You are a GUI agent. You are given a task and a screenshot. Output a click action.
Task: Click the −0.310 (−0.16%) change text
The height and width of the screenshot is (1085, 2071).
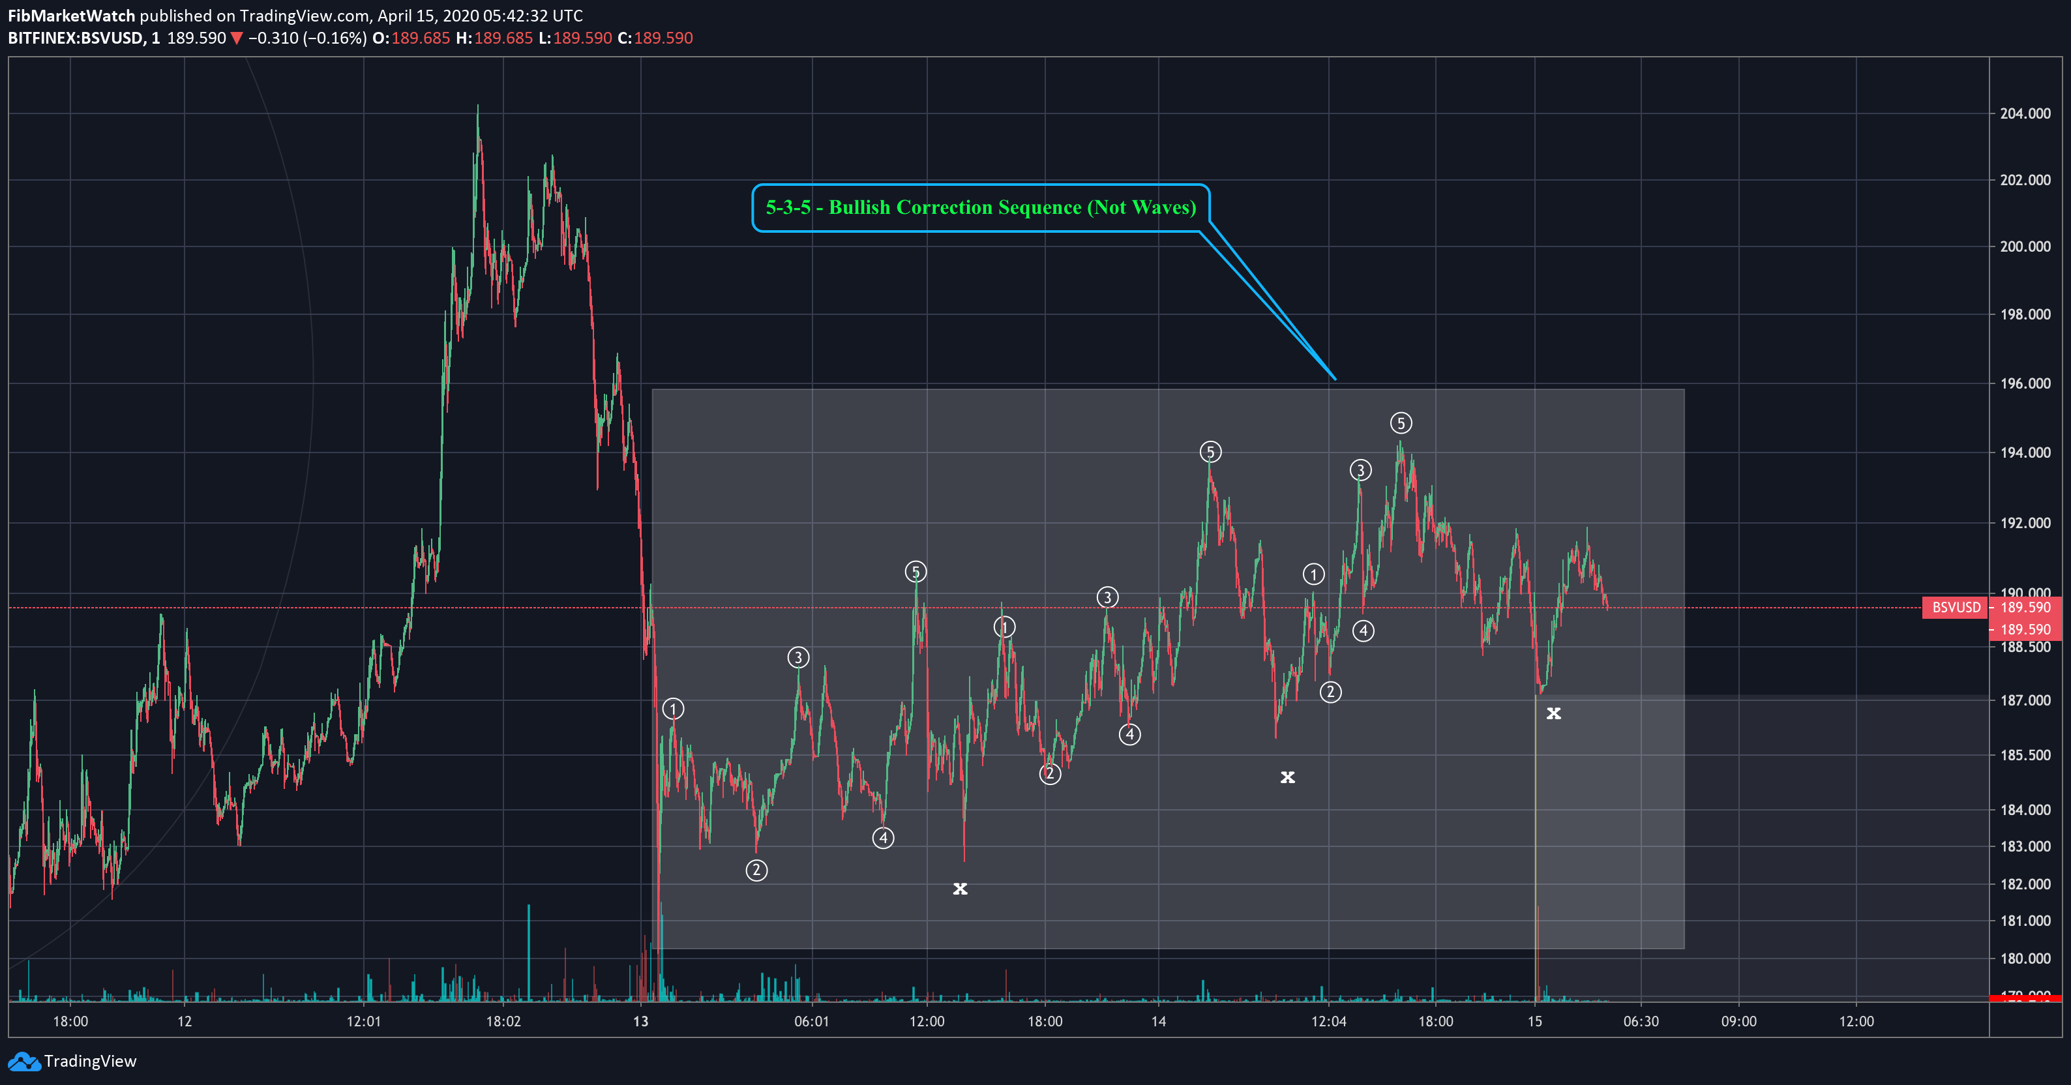[x=307, y=38]
